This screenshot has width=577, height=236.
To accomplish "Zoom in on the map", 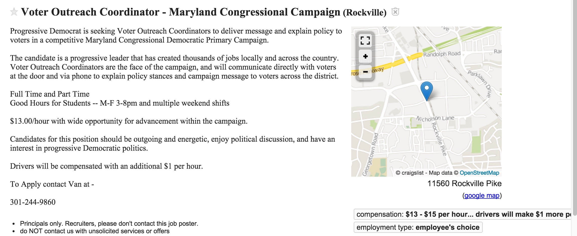I will click(365, 56).
